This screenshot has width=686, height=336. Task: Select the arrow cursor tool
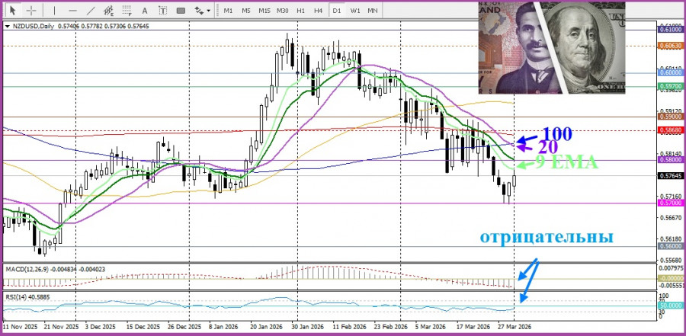click(13, 10)
